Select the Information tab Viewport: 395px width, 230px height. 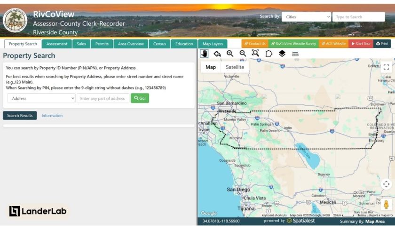click(x=52, y=115)
